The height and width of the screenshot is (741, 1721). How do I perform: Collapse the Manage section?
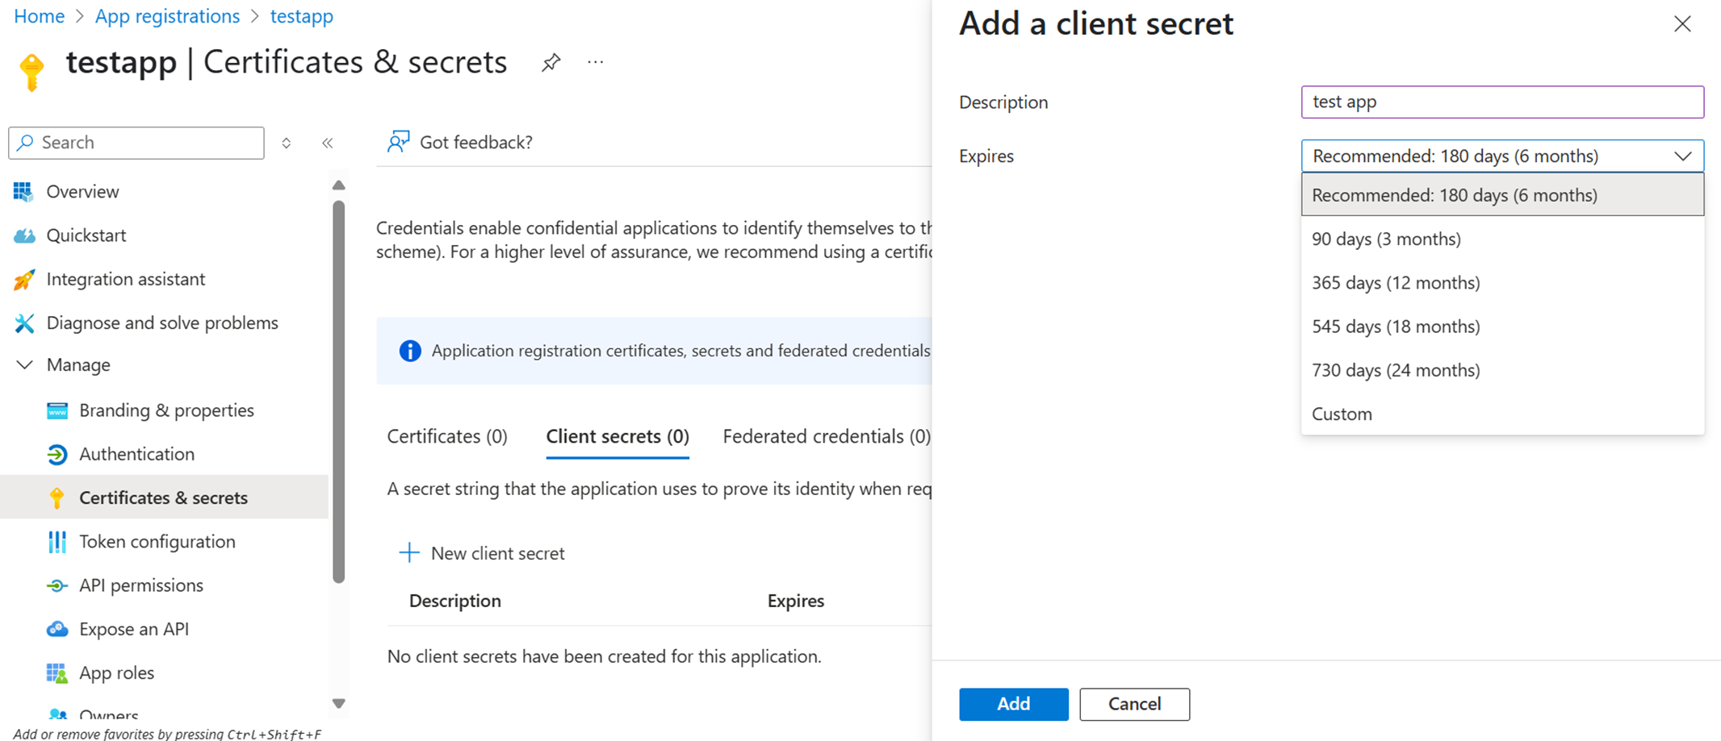click(x=25, y=365)
